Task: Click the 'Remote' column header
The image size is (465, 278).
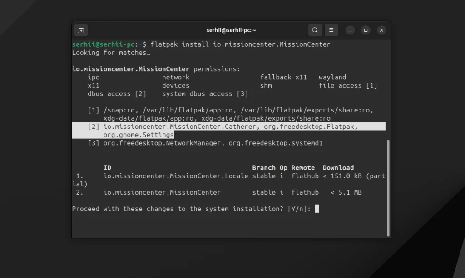Action: (303, 168)
